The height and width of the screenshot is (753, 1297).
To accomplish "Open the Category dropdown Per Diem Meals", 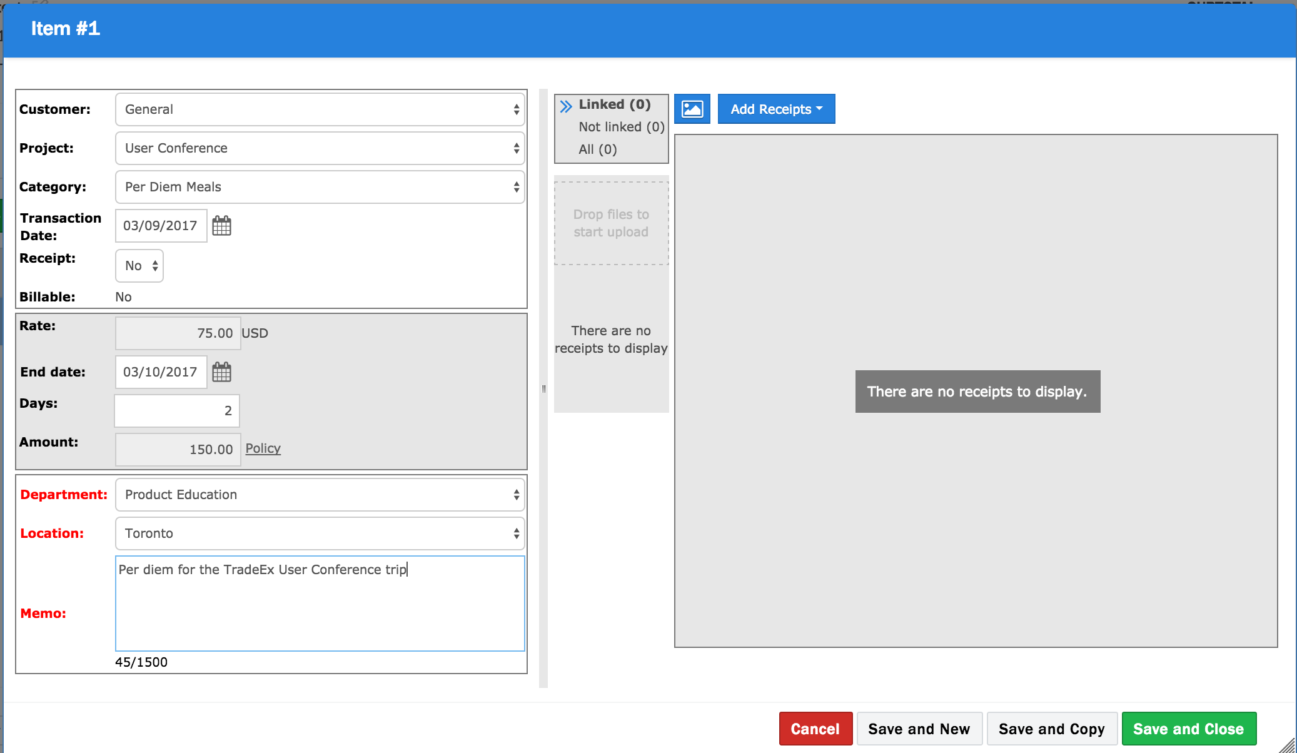I will [320, 187].
